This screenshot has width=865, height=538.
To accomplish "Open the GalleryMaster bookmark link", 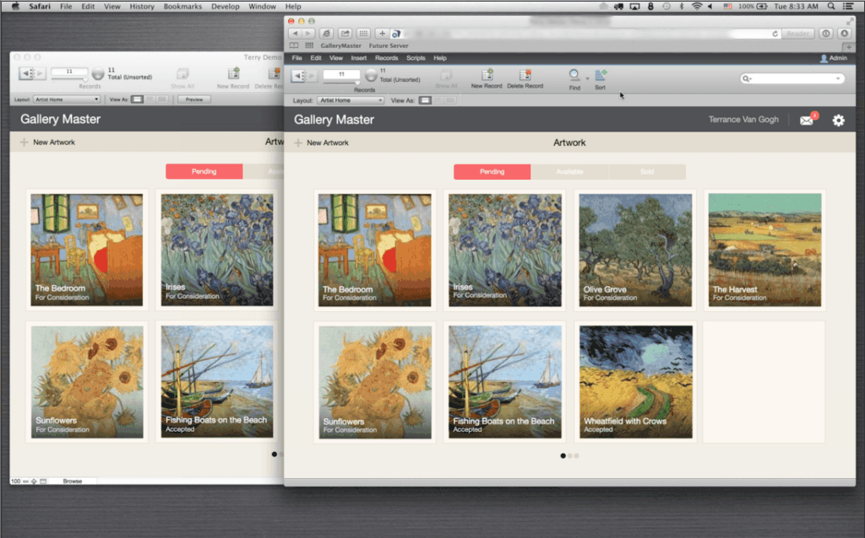I will (341, 46).
